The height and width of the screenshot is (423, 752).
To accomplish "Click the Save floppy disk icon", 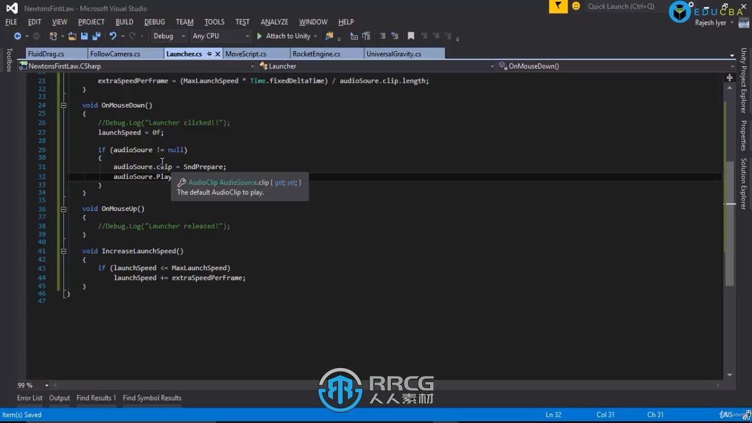I will click(x=85, y=36).
